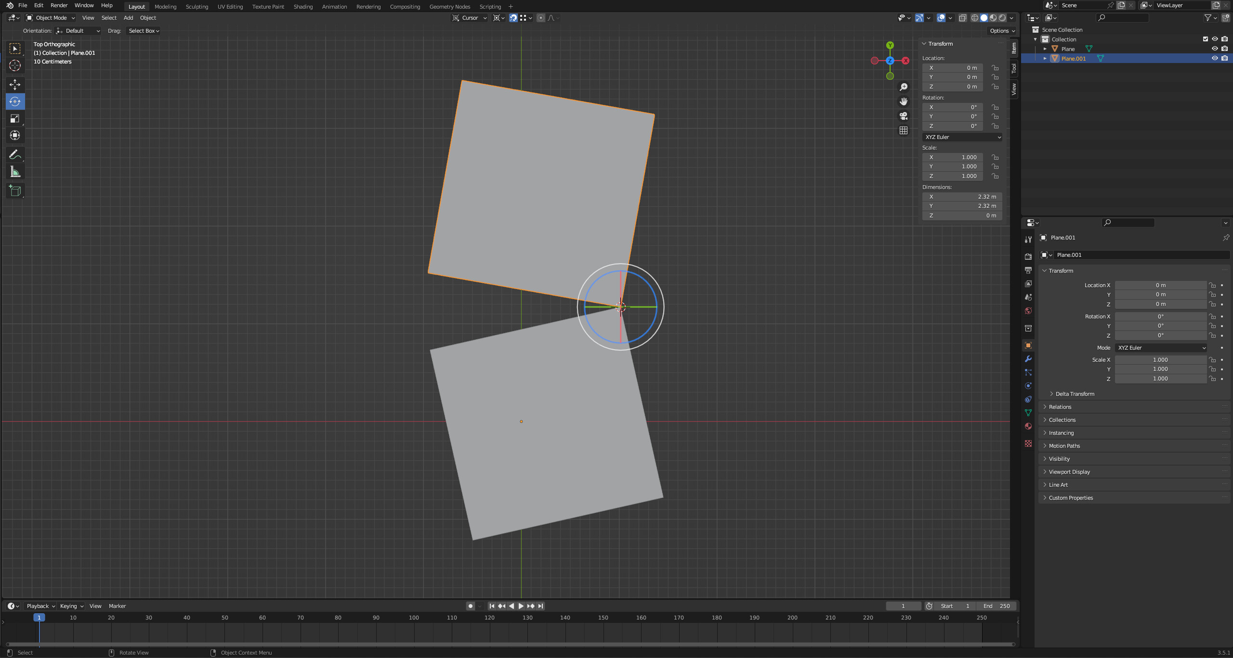Open the Object Mode dropdown

point(51,18)
